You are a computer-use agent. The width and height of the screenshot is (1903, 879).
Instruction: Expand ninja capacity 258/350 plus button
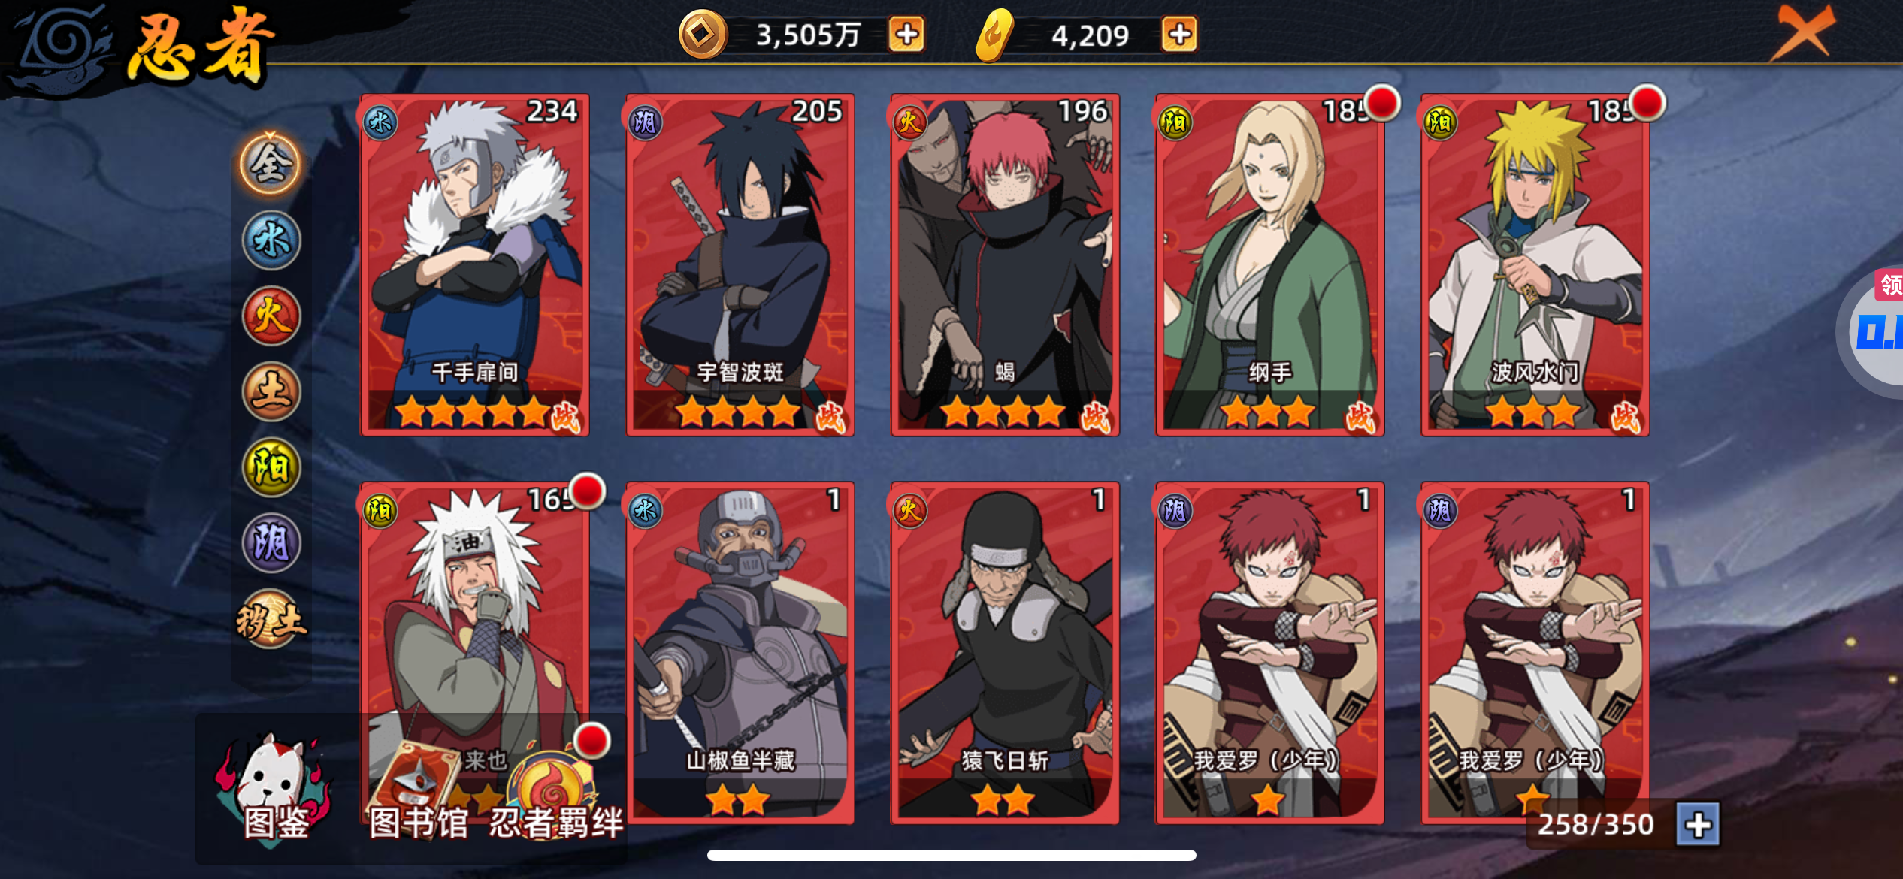pos(1699,825)
